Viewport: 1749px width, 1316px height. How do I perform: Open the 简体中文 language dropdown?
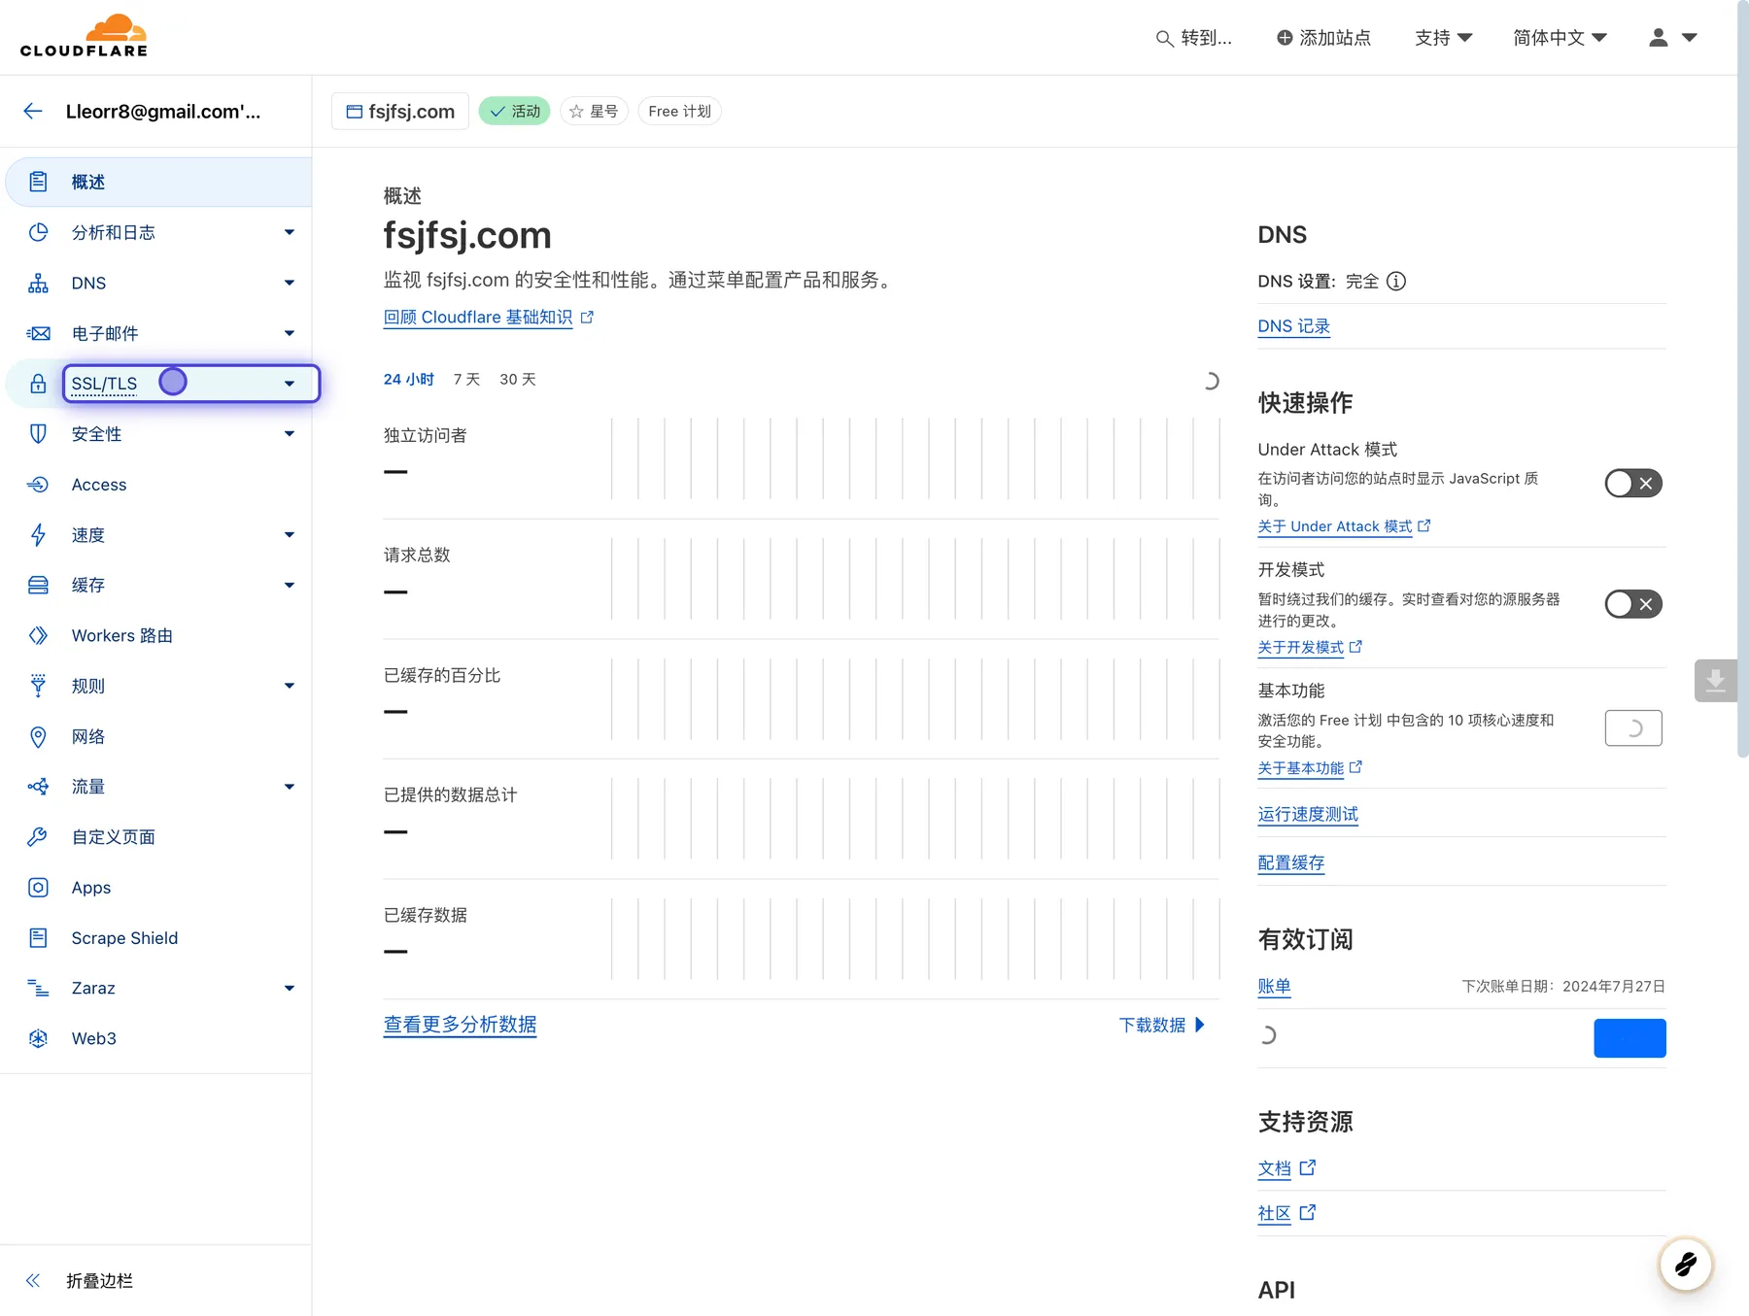click(x=1560, y=38)
